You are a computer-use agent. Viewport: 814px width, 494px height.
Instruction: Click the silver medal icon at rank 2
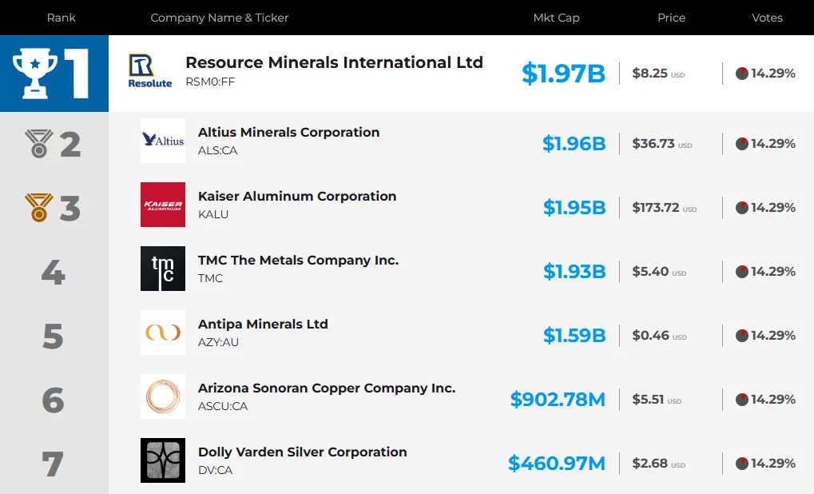point(39,144)
